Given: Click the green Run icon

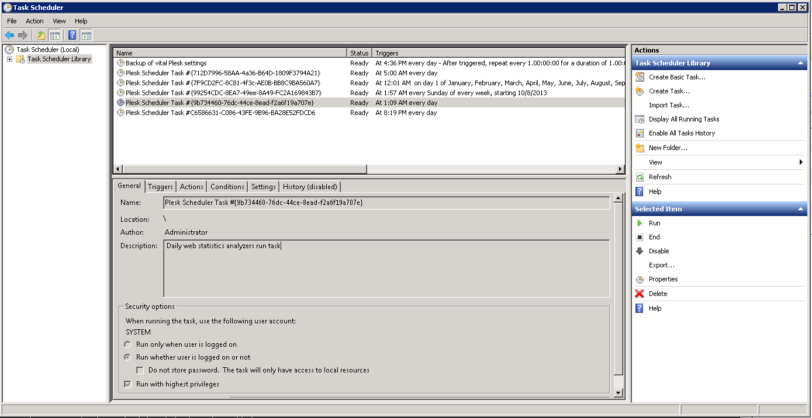Looking at the screenshot, I should click(x=640, y=223).
